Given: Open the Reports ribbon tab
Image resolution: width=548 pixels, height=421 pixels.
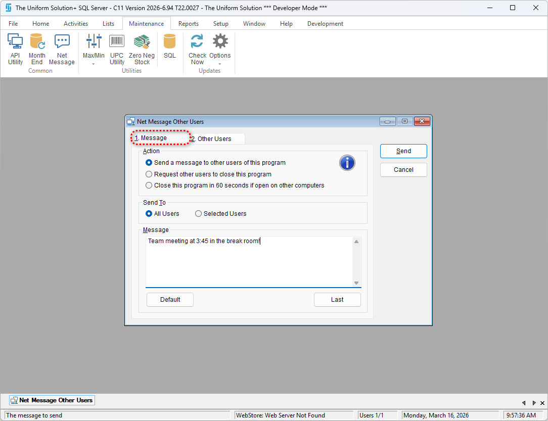Looking at the screenshot, I should (188, 24).
